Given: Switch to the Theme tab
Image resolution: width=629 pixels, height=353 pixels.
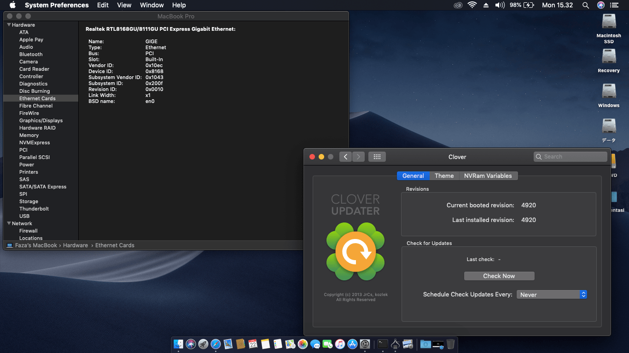Looking at the screenshot, I should pyautogui.click(x=444, y=176).
